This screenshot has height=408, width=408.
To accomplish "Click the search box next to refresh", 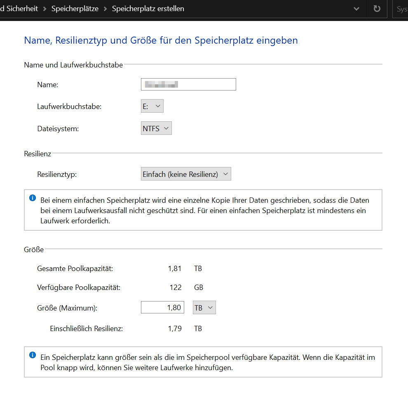I will (x=400, y=9).
